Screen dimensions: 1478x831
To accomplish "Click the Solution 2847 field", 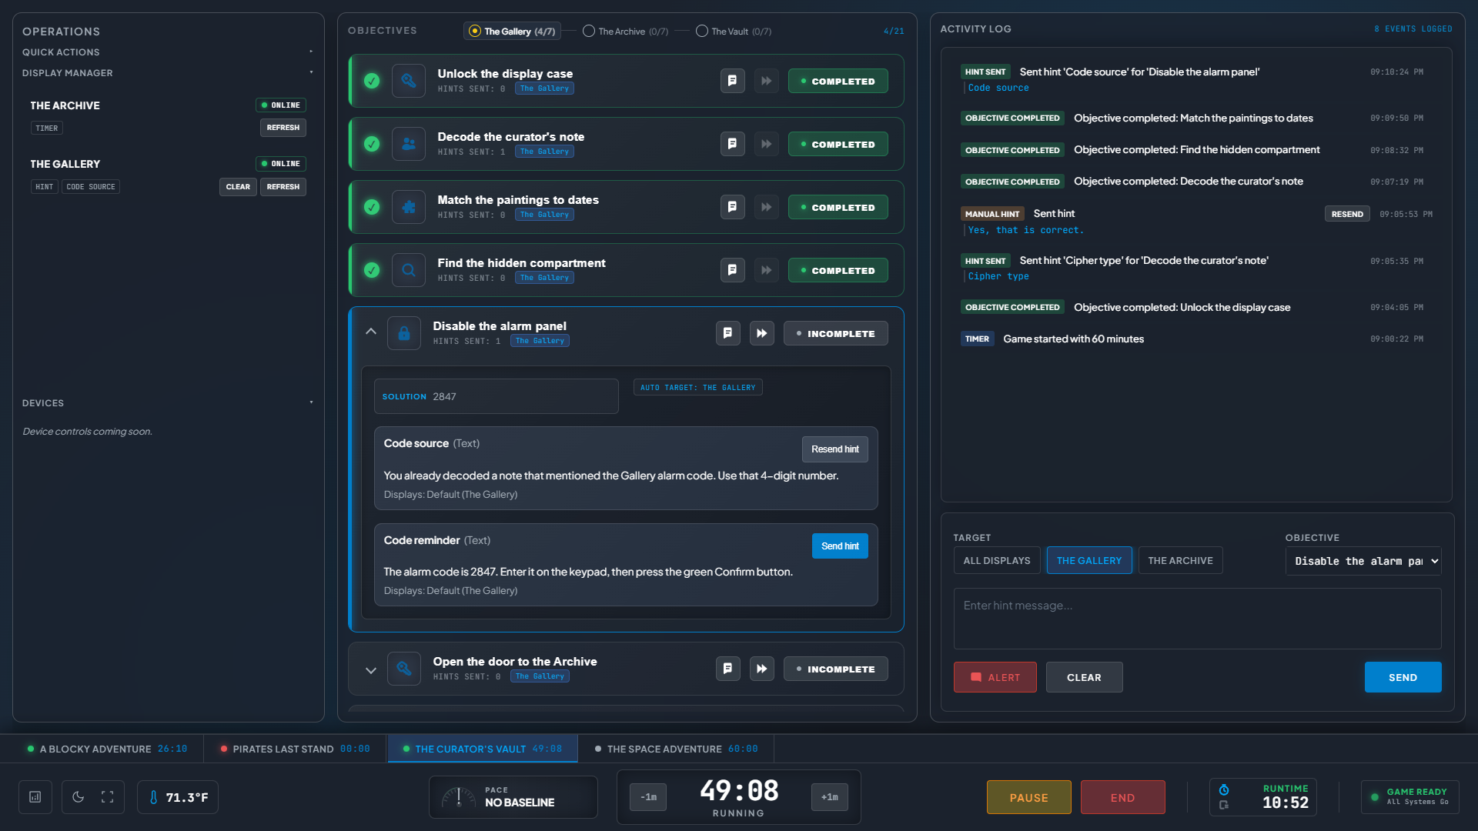I will 497,396.
